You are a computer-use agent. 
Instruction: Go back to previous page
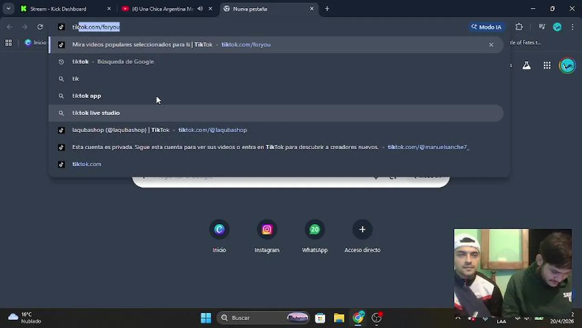pyautogui.click(x=10, y=27)
